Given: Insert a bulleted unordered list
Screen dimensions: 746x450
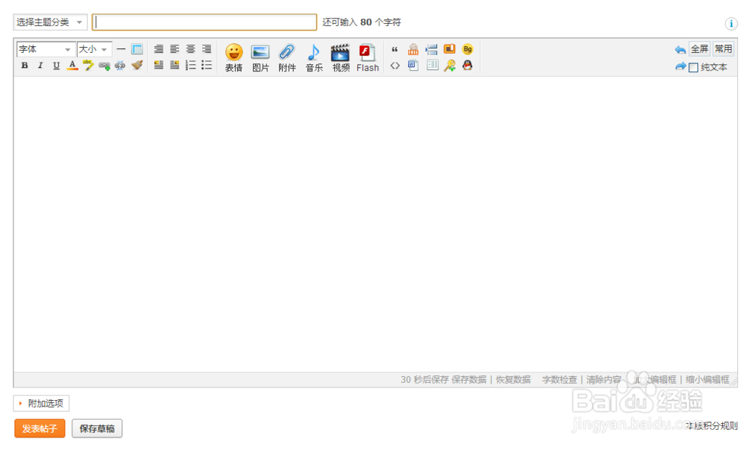Looking at the screenshot, I should pos(207,65).
